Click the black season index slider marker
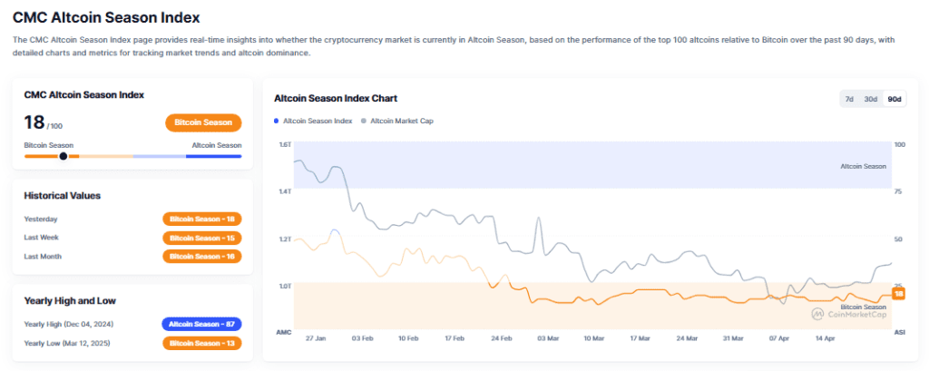929x371 pixels. (x=63, y=156)
